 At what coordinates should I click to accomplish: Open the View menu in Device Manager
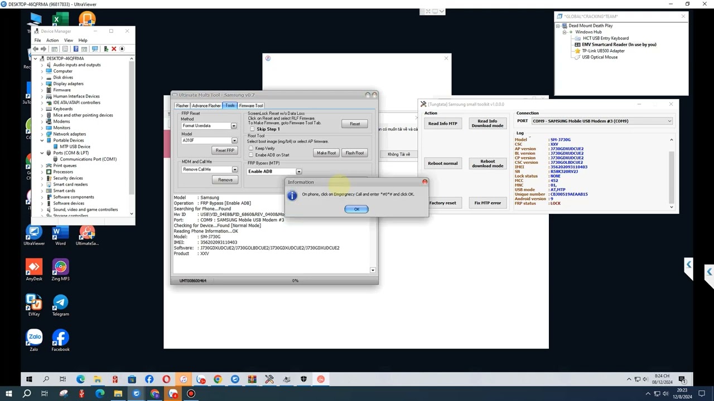click(x=68, y=40)
